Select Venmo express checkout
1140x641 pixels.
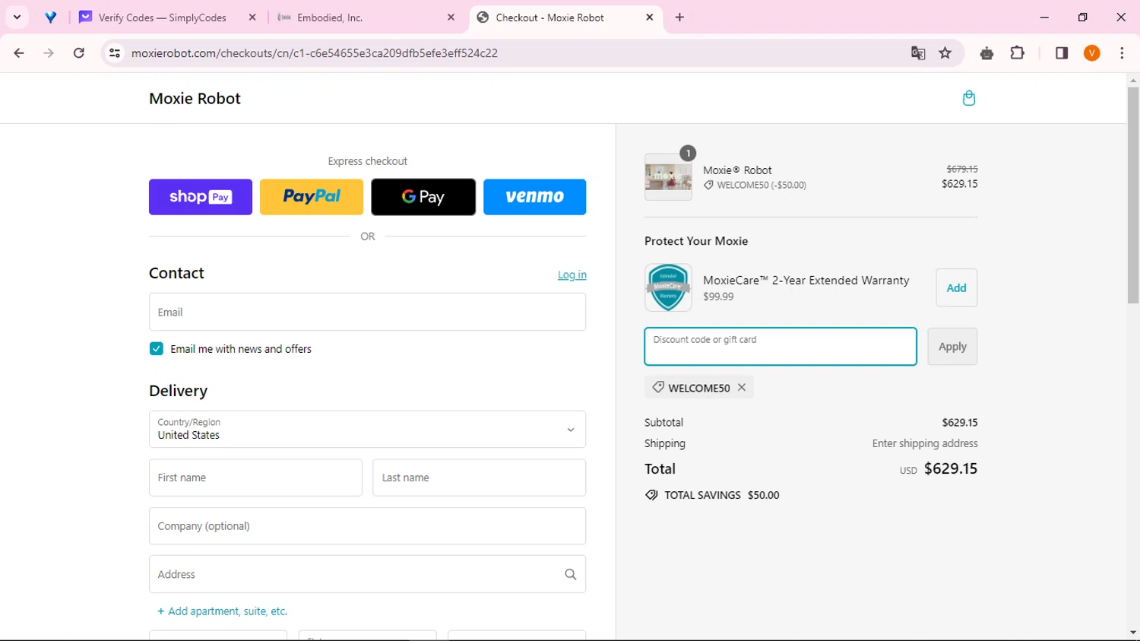click(535, 197)
